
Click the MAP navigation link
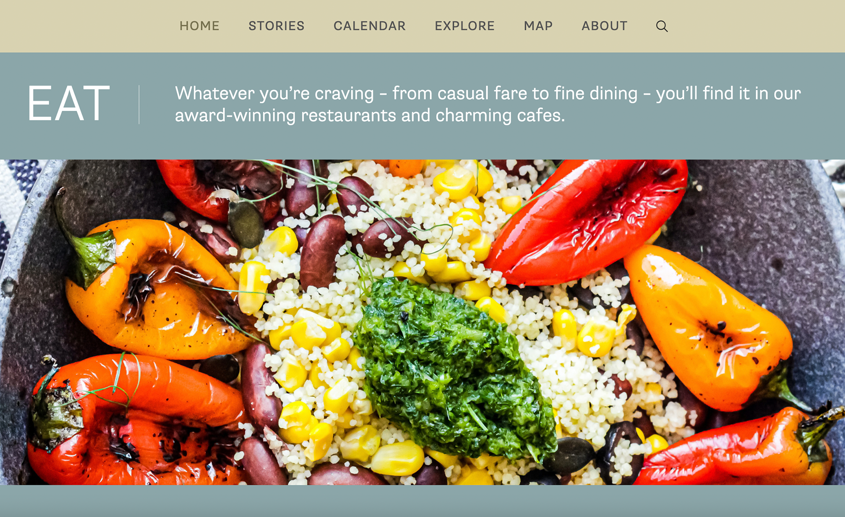coord(538,26)
